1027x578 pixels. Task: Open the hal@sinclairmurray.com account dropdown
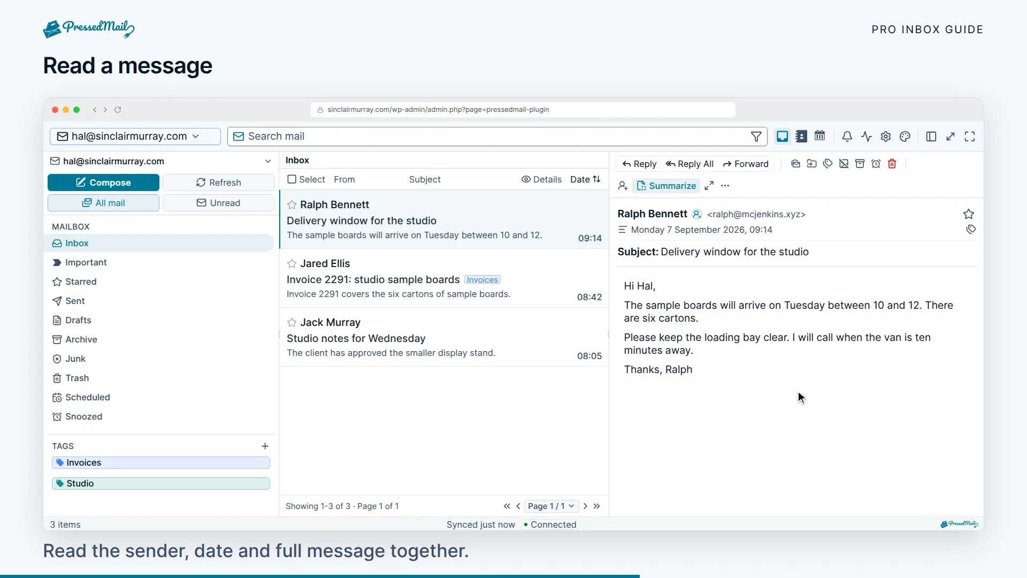pyautogui.click(x=135, y=136)
